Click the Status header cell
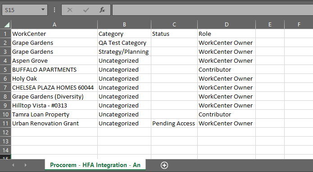This screenshot has width=313, height=172. [174, 34]
